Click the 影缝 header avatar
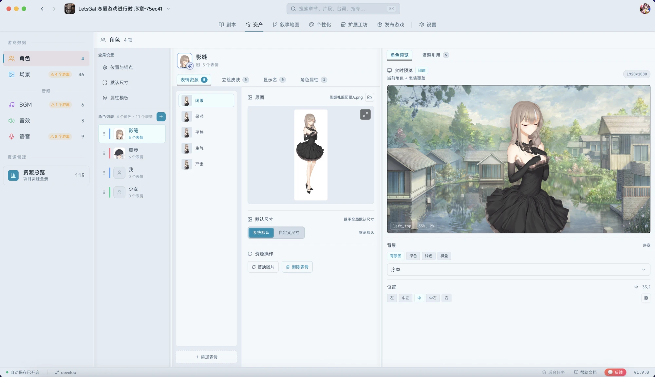Viewport: 655px width, 377px height. coord(185,61)
